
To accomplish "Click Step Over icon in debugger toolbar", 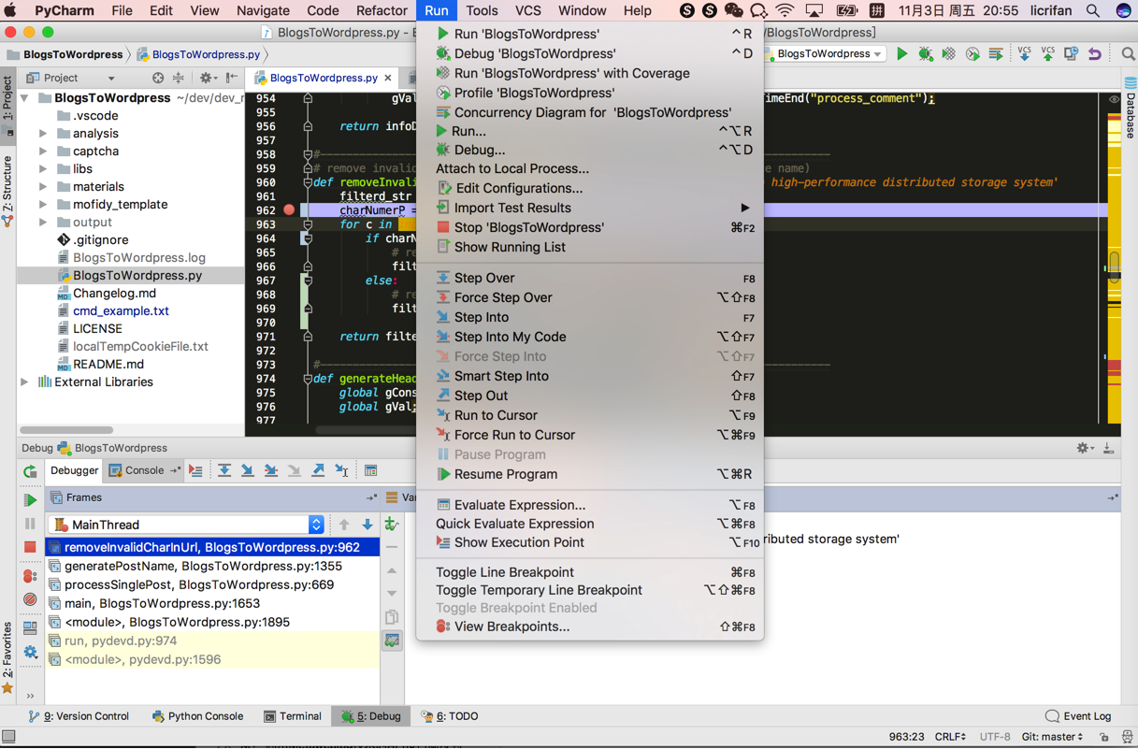I will (x=224, y=471).
